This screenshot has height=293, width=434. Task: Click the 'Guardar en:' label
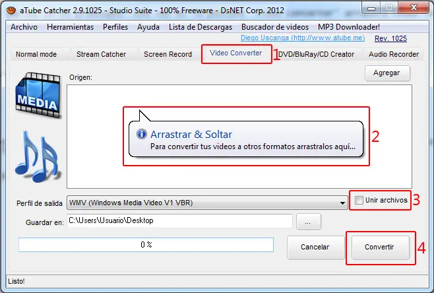point(44,222)
